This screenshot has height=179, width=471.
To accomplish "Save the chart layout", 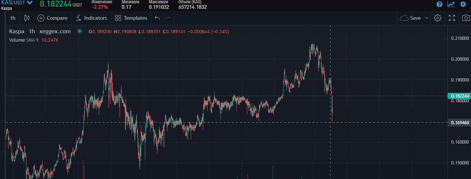I will (x=410, y=18).
